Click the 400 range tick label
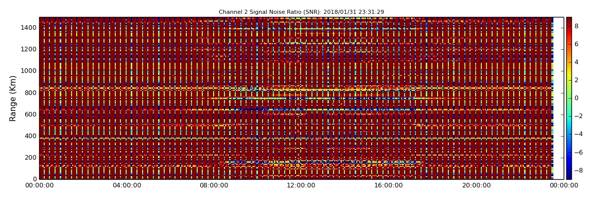Image resolution: width=592 pixels, height=209 pixels. [x=30, y=136]
